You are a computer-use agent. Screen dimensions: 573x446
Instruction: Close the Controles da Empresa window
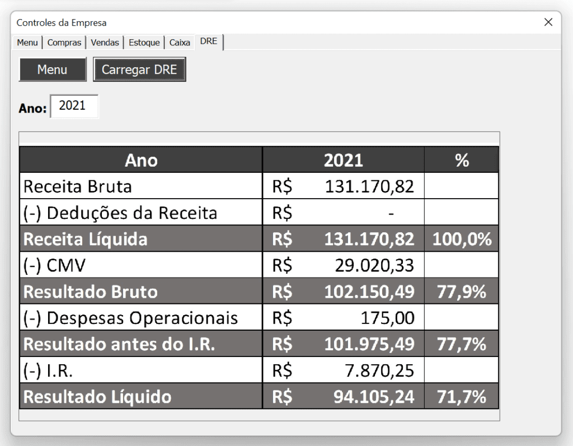click(x=548, y=22)
